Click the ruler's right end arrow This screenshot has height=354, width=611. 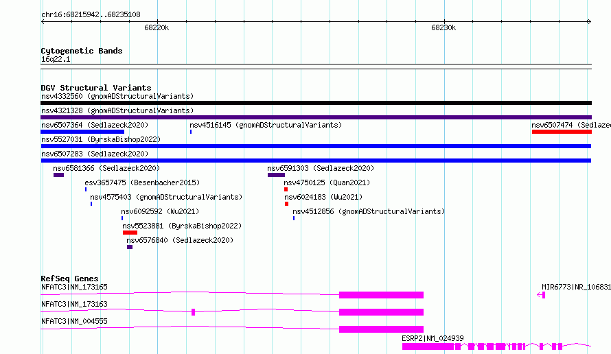[x=589, y=21]
